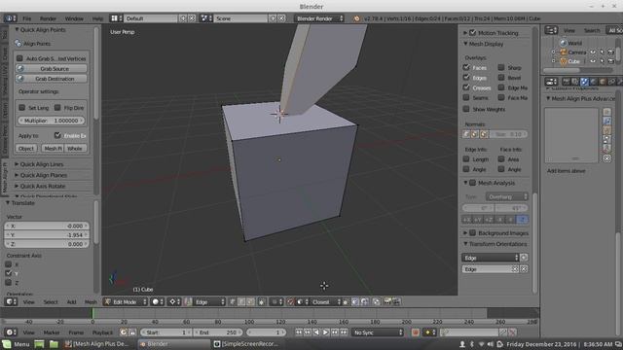The width and height of the screenshot is (623, 350).
Task: Toggle face normals display icon
Action: click(x=484, y=134)
